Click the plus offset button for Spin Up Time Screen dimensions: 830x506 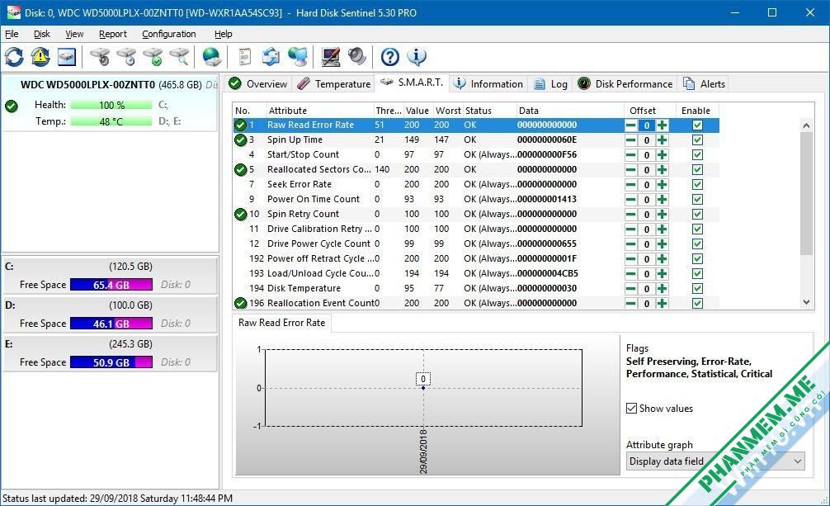click(662, 140)
